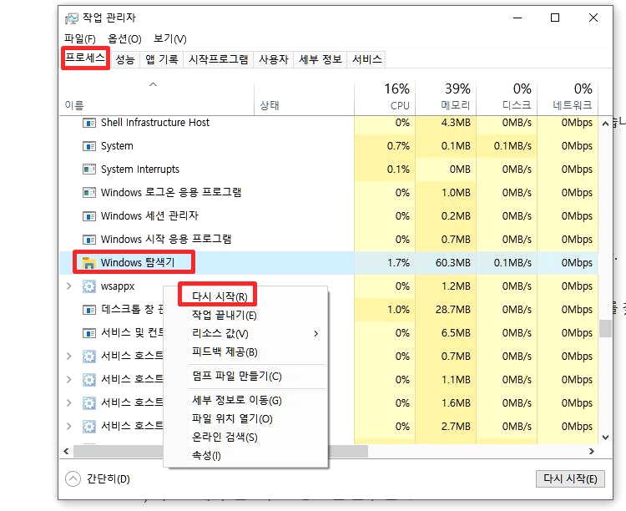Switch to the 서비스 tab
The image size is (626, 511).
[367, 59]
